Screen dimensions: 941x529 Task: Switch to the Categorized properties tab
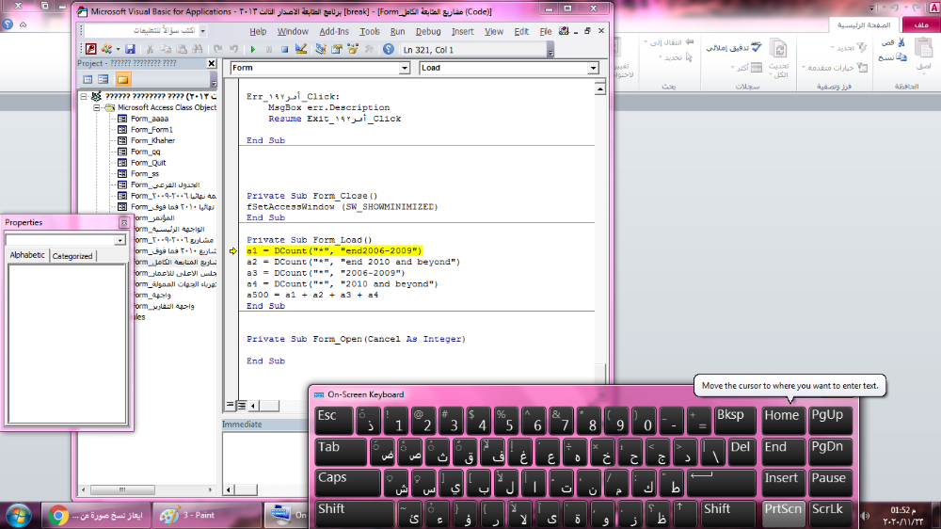(x=72, y=256)
